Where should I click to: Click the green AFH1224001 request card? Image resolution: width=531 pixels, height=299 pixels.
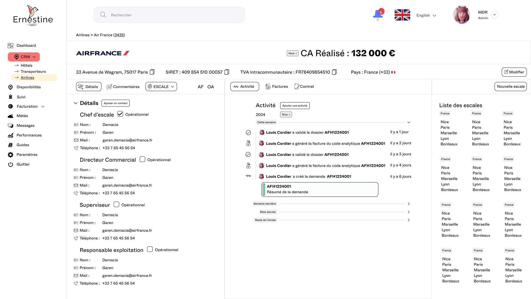tap(320, 189)
